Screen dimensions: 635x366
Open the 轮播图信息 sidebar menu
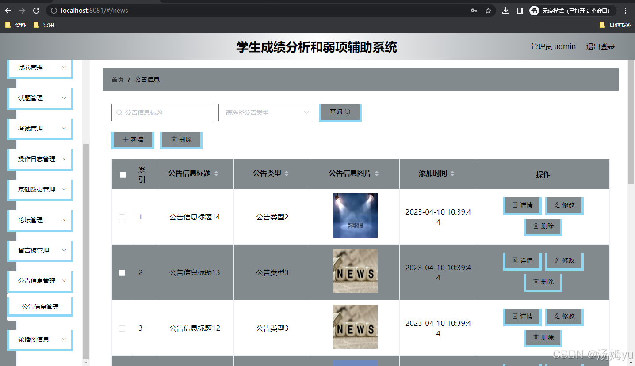pyautogui.click(x=40, y=340)
